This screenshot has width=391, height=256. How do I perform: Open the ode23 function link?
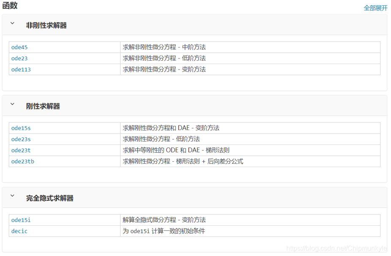click(x=19, y=58)
